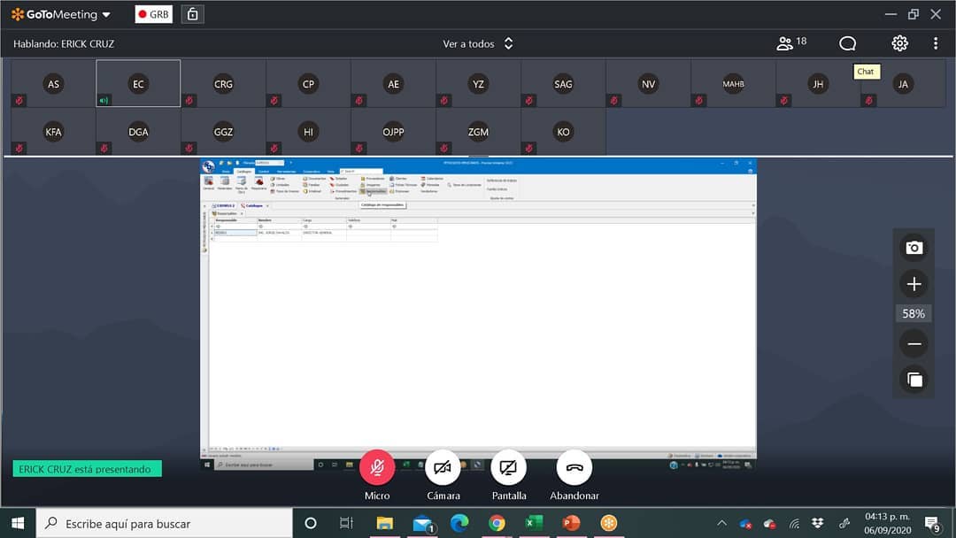Show the attendees list with 18 participants

tap(791, 42)
